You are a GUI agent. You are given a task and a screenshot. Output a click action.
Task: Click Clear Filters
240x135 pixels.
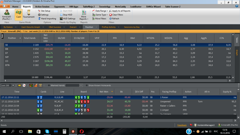(116, 15)
